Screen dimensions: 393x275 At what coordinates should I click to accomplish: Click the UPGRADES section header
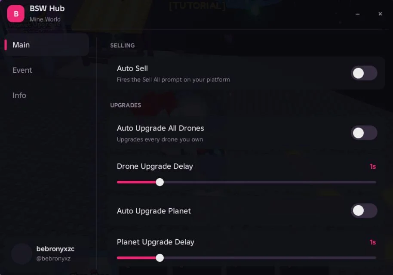pos(126,105)
